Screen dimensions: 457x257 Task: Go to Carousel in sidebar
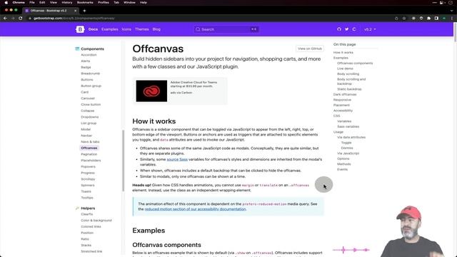coord(88,99)
